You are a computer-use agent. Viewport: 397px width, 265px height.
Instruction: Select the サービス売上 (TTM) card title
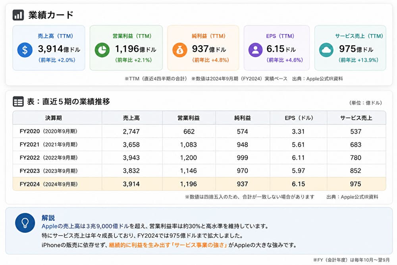(359, 36)
